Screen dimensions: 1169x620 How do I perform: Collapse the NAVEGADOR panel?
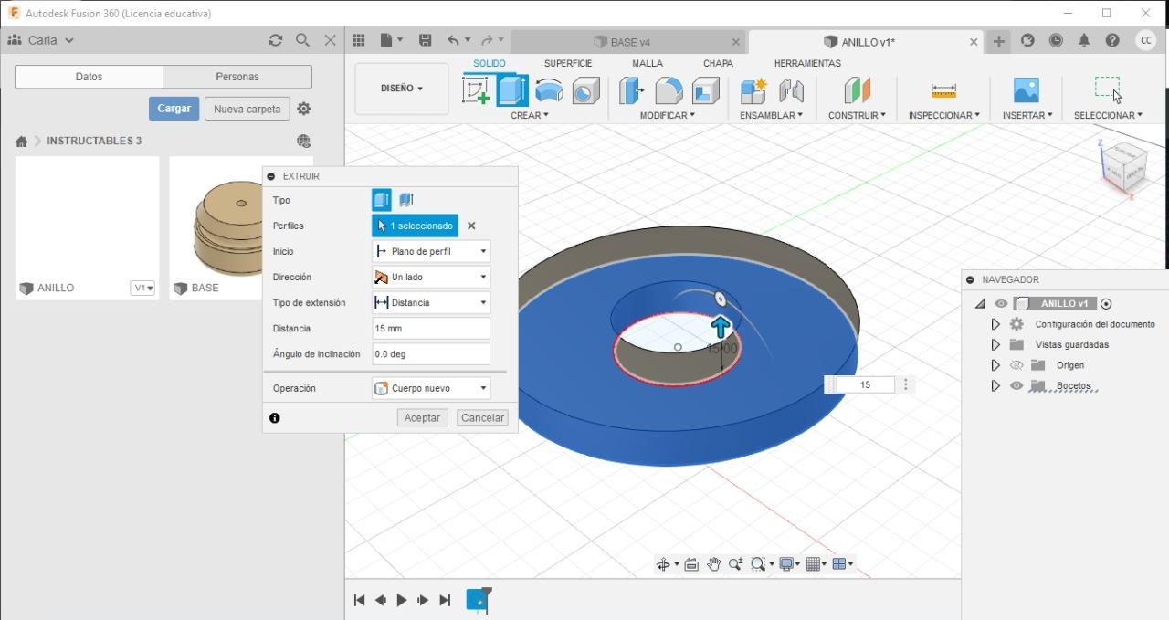(x=971, y=279)
